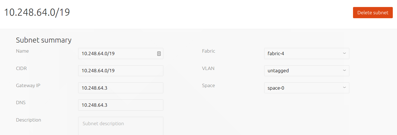
Task: Click the autofill icon inside the Name field
Action: pos(159,53)
